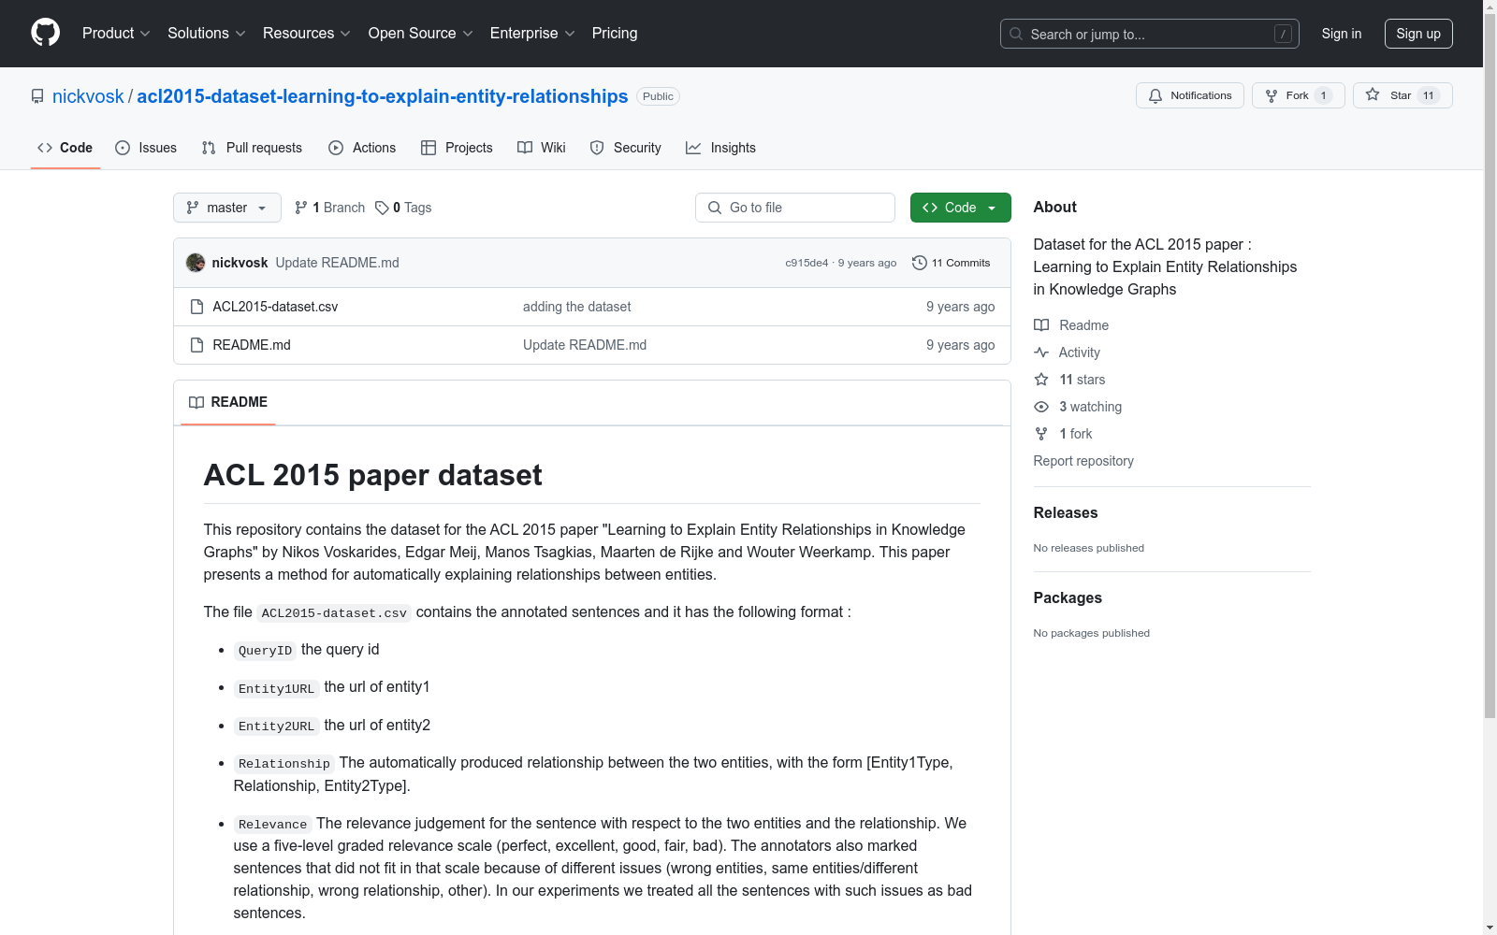Open the Releases heading link
1497x935 pixels.
pyautogui.click(x=1066, y=512)
